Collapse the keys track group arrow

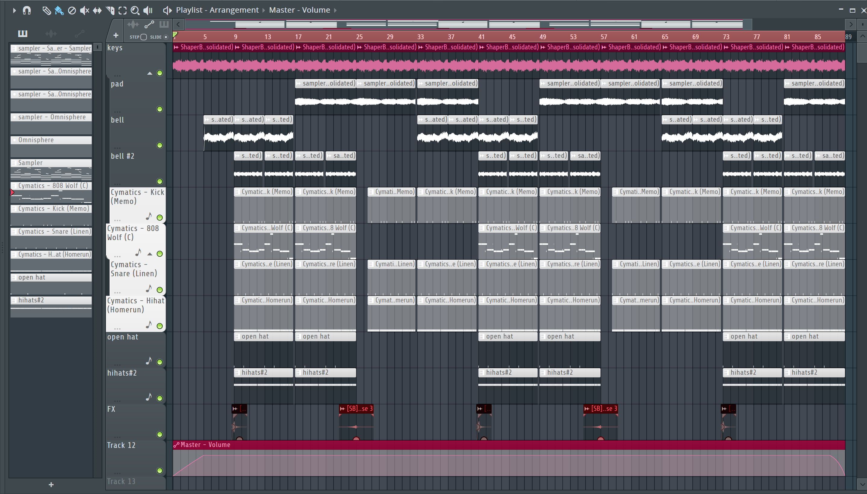click(150, 73)
